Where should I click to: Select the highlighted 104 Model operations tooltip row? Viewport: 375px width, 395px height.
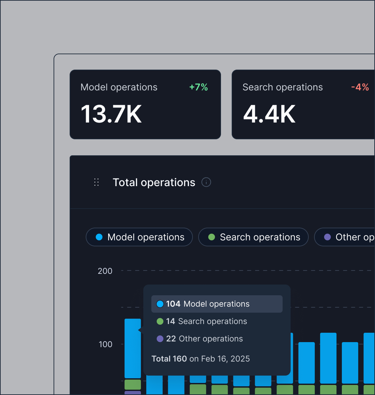(217, 304)
